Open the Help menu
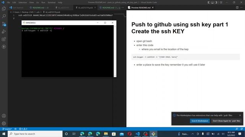 (x=60, y=3)
